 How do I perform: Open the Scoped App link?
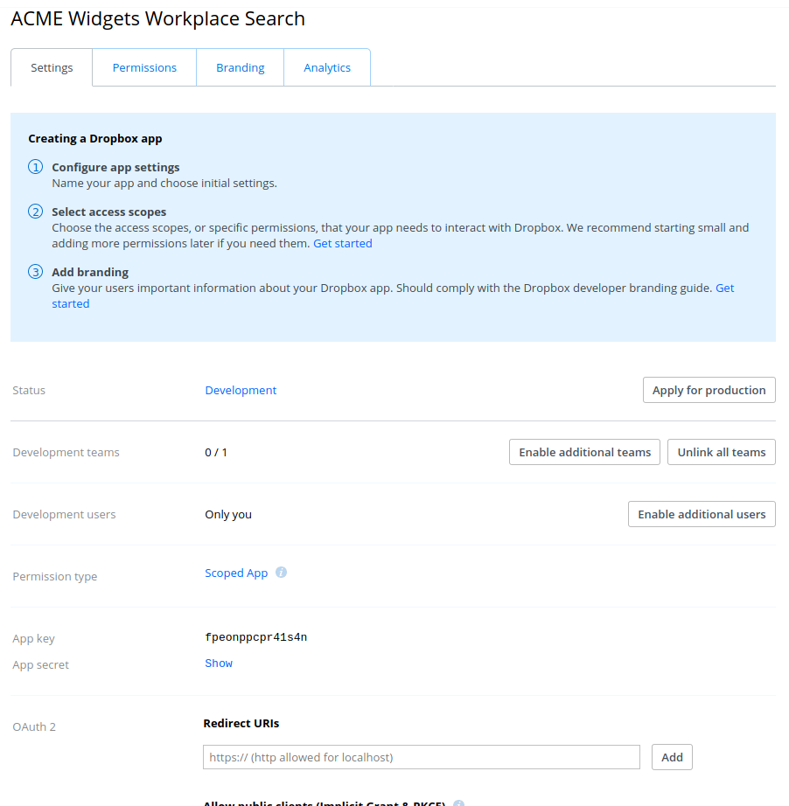click(236, 573)
